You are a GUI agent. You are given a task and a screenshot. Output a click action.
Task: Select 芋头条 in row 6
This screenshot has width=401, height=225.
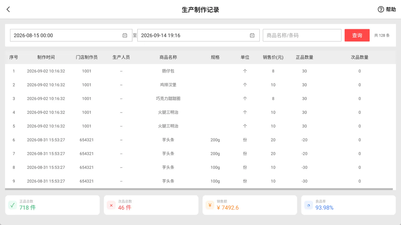pos(168,140)
